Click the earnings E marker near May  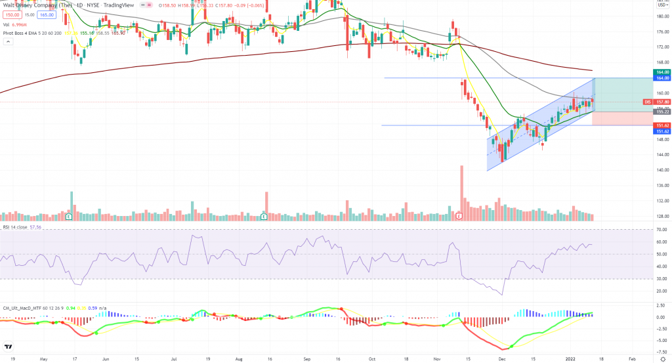click(x=68, y=217)
